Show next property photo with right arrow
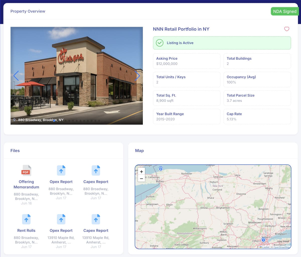 [x=137, y=76]
